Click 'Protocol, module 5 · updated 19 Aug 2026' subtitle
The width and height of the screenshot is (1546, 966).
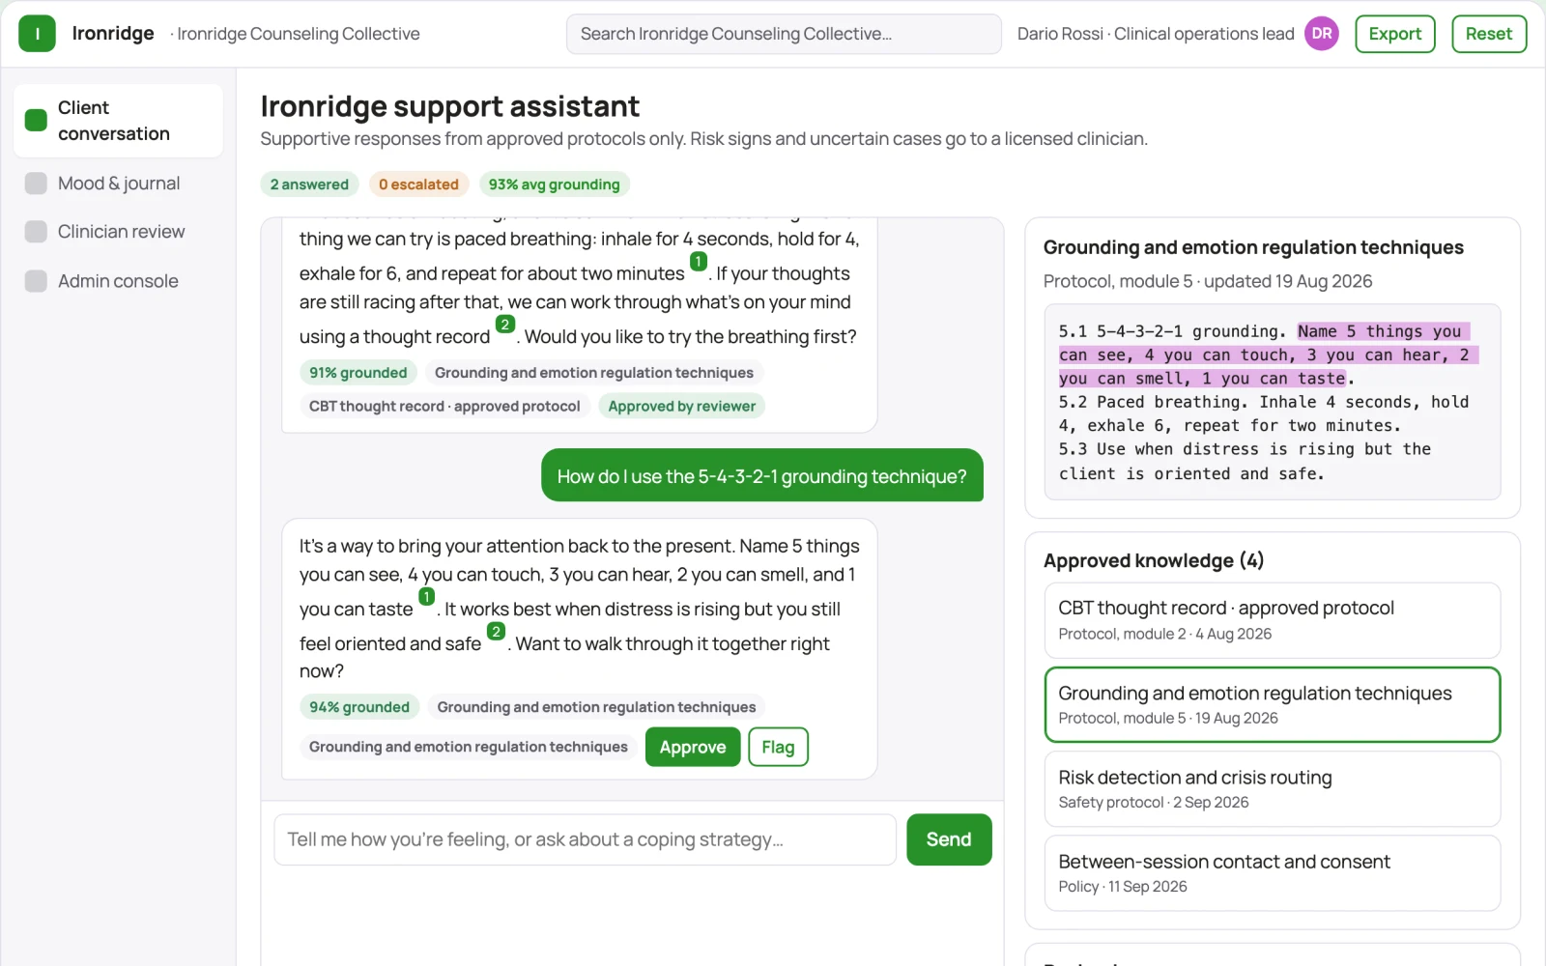coord(1207,281)
